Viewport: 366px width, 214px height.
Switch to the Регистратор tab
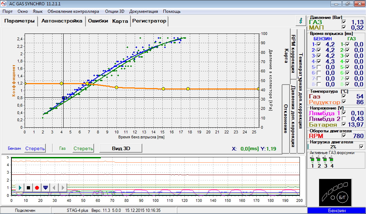[149, 21]
